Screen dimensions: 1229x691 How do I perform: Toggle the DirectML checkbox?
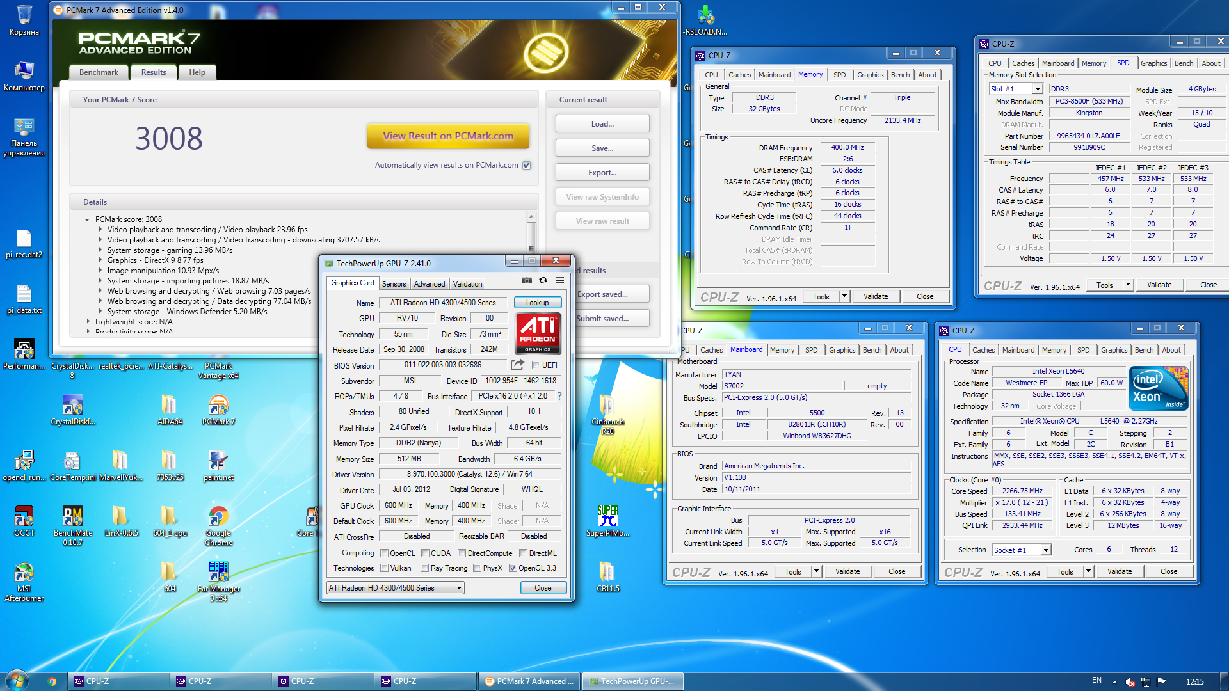pos(523,553)
